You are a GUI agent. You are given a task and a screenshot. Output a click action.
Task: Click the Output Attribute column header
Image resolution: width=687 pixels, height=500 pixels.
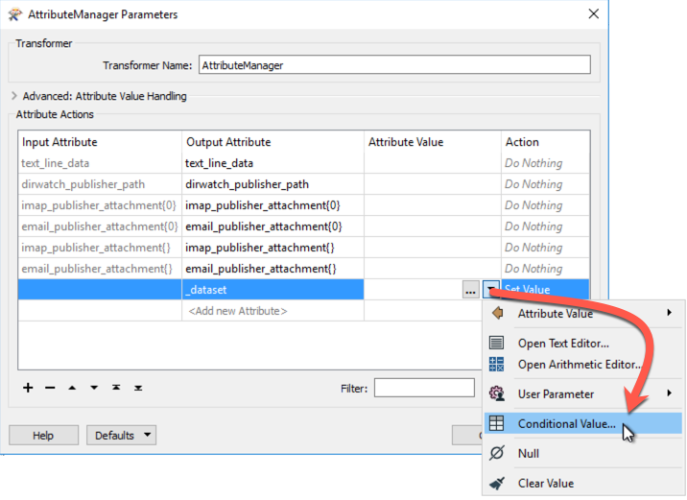(272, 142)
